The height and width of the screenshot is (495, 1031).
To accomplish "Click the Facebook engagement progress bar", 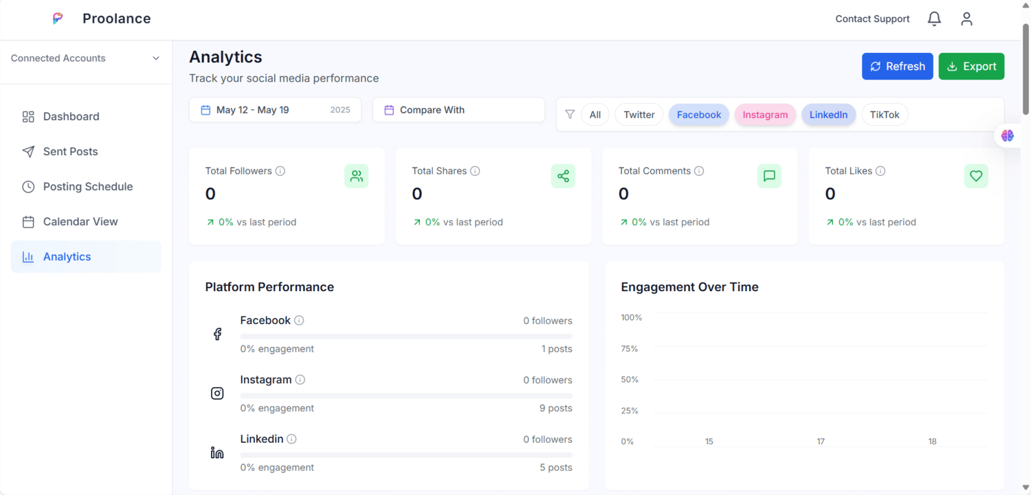I will [x=406, y=336].
